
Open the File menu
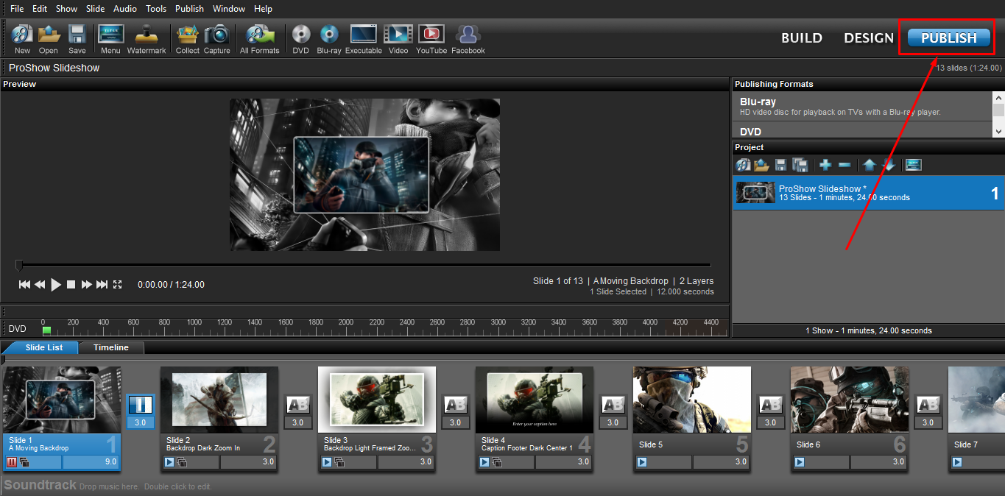coord(17,9)
